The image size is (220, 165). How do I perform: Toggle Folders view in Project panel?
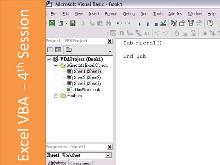pyautogui.click(x=68, y=49)
